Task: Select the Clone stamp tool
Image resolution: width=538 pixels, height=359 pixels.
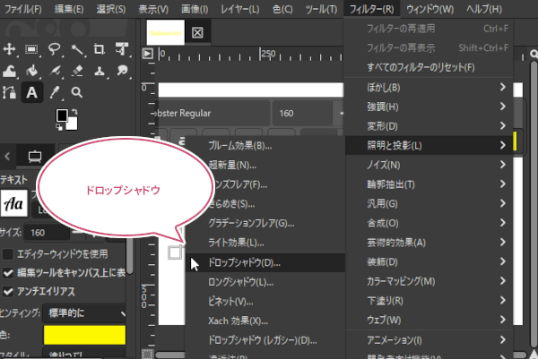Action: click(100, 71)
